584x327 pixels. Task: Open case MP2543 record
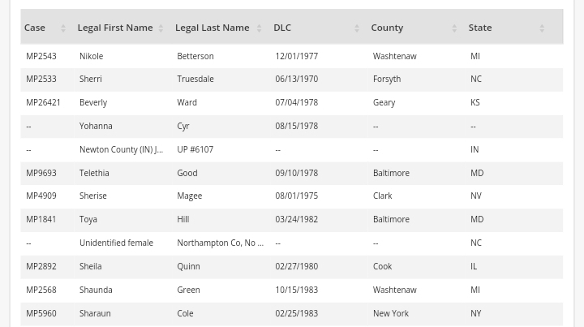(x=41, y=56)
